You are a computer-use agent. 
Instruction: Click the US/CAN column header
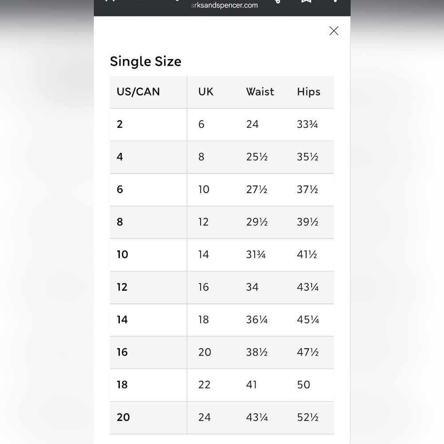[x=138, y=92]
